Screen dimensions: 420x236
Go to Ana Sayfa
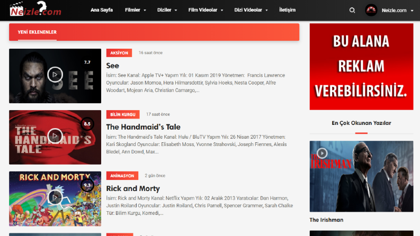[x=102, y=10]
